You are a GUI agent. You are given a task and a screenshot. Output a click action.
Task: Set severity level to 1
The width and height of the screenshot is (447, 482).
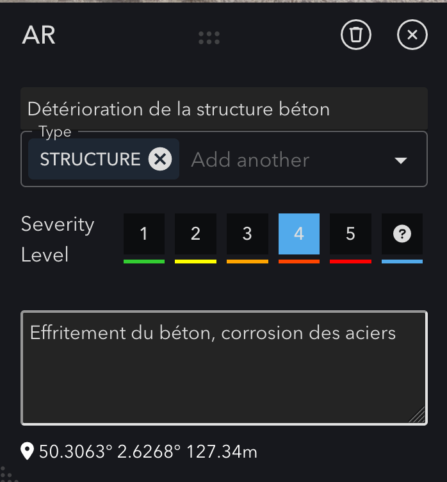[x=144, y=234]
